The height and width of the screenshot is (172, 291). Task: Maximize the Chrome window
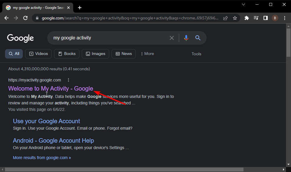tap(271, 4)
